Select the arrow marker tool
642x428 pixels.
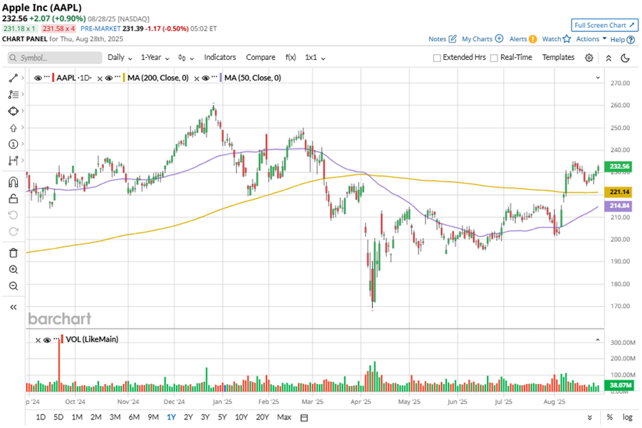[x=13, y=127]
